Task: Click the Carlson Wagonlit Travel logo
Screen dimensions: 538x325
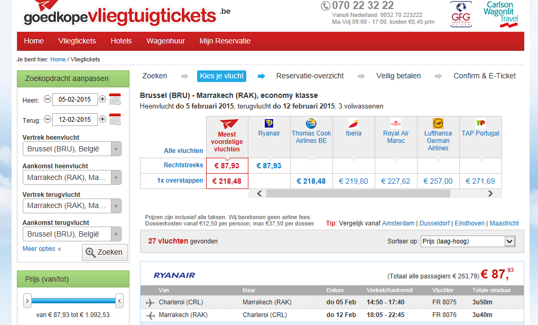Action: [x=500, y=14]
